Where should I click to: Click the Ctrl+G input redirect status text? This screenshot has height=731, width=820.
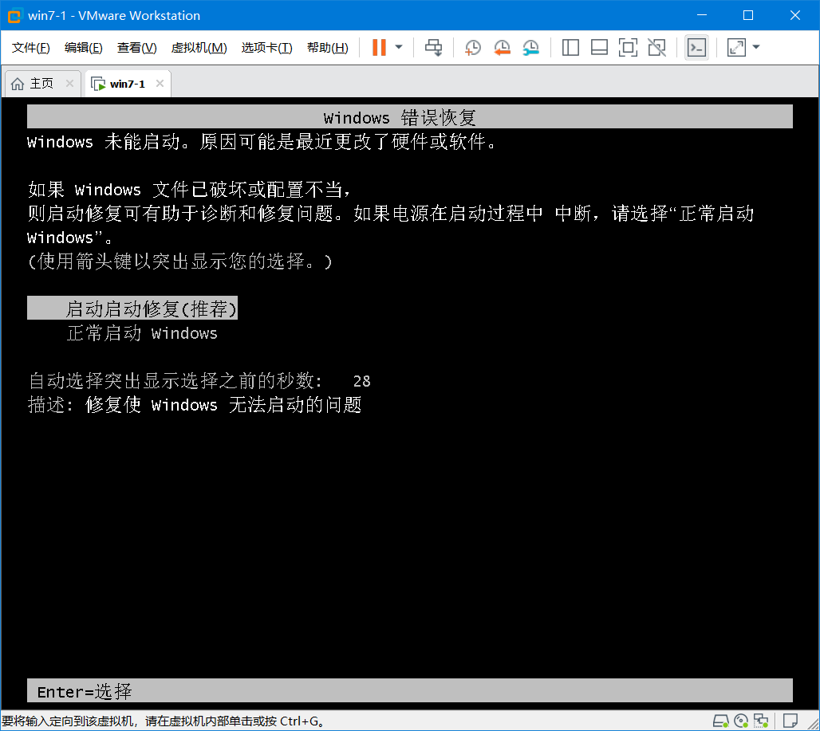163,721
